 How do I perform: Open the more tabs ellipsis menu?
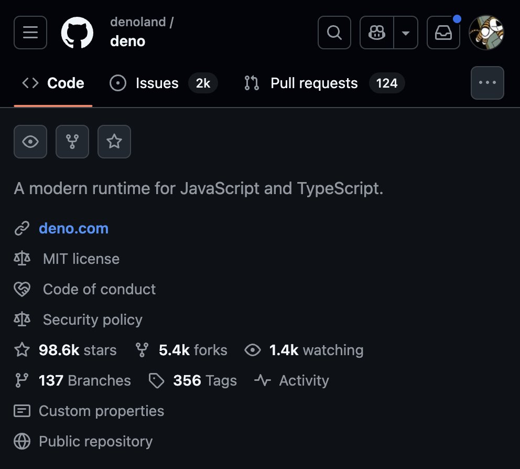487,83
